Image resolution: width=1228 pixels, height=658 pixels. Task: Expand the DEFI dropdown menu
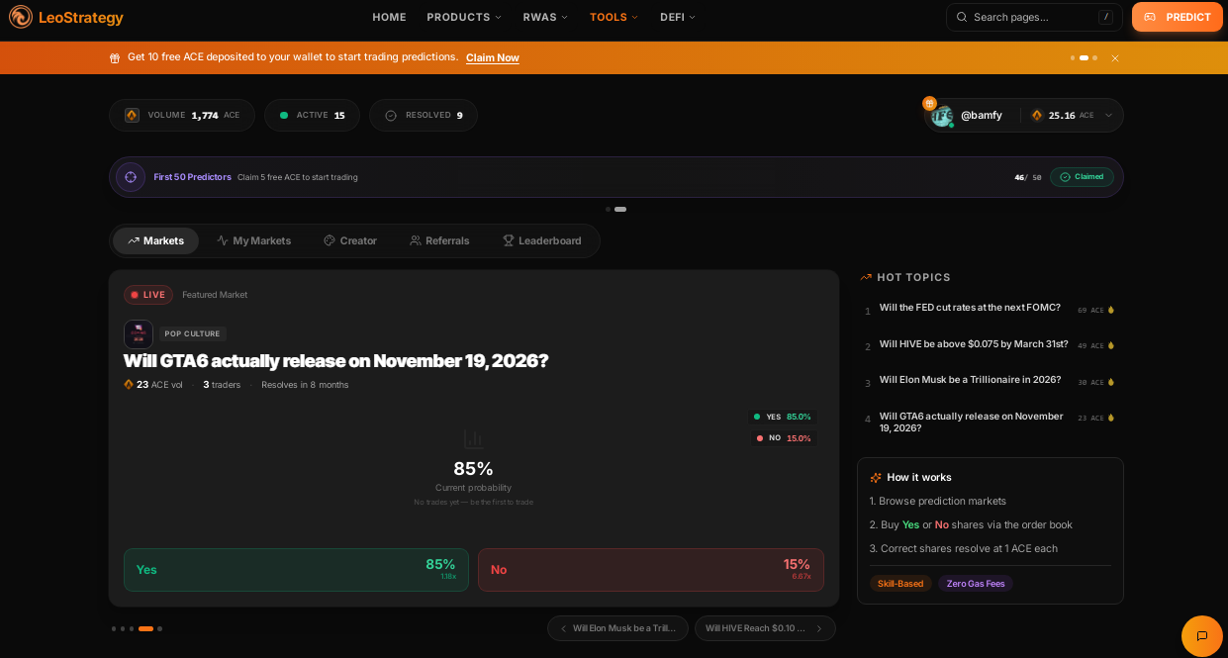click(678, 17)
